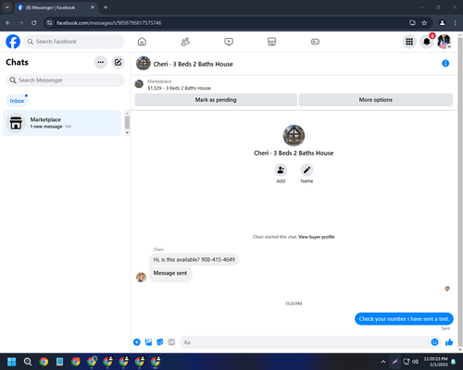Click the sent message 'Check your number i have sent a text.'
The width and height of the screenshot is (463, 370).
(x=404, y=319)
